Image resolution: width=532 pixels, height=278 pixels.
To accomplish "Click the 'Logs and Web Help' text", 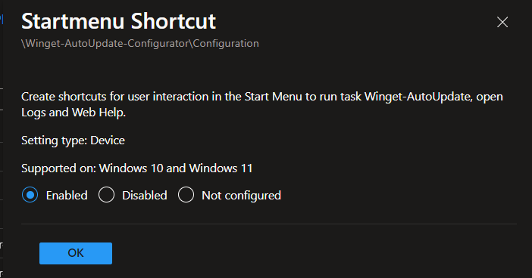I will click(x=74, y=113).
